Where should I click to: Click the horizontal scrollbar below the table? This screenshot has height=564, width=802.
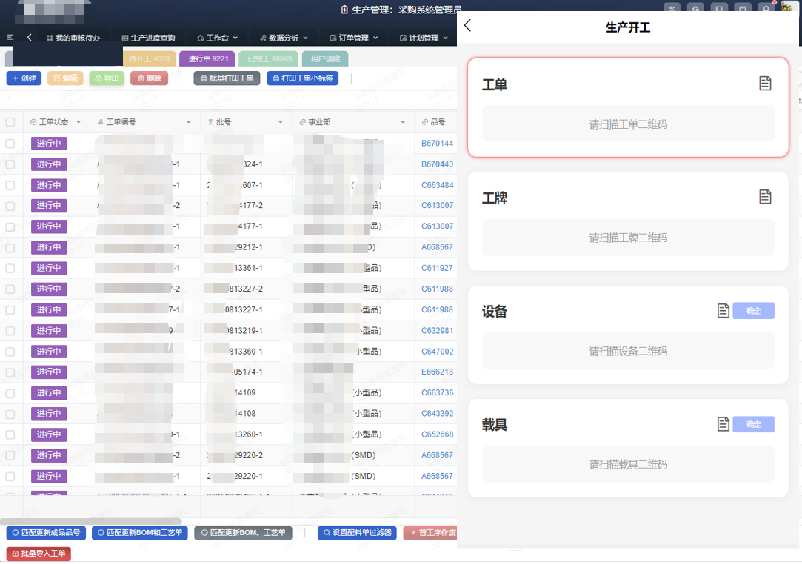(80, 522)
